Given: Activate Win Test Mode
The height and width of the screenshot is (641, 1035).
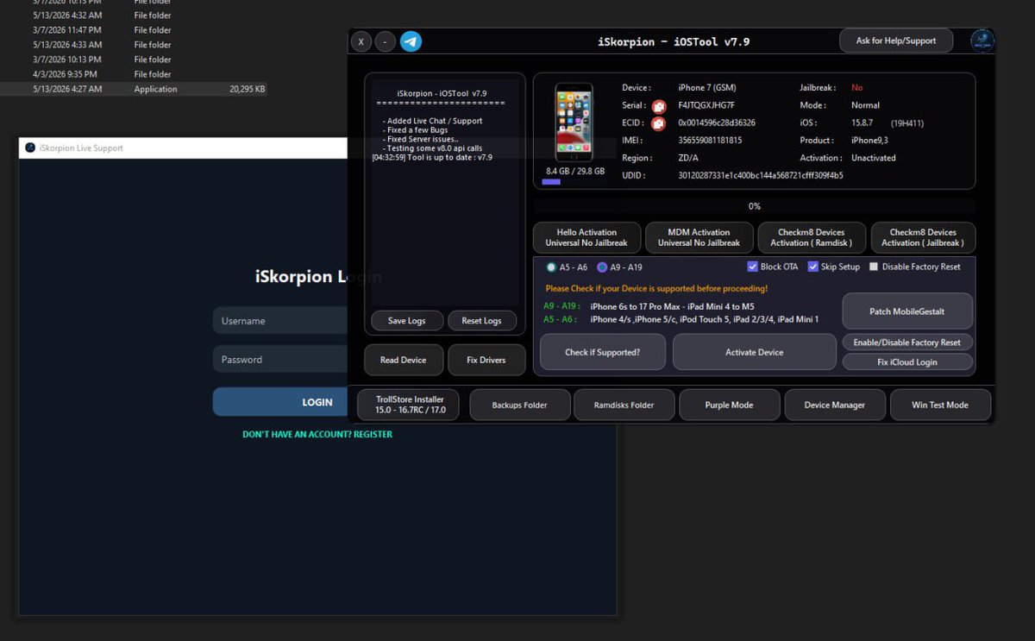Looking at the screenshot, I should (940, 405).
